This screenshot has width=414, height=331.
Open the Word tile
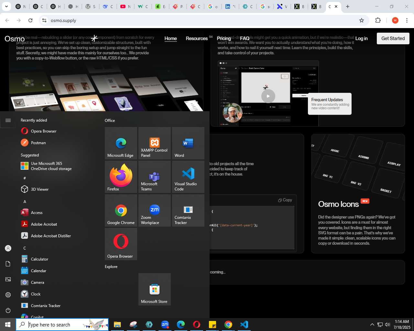tap(188, 143)
